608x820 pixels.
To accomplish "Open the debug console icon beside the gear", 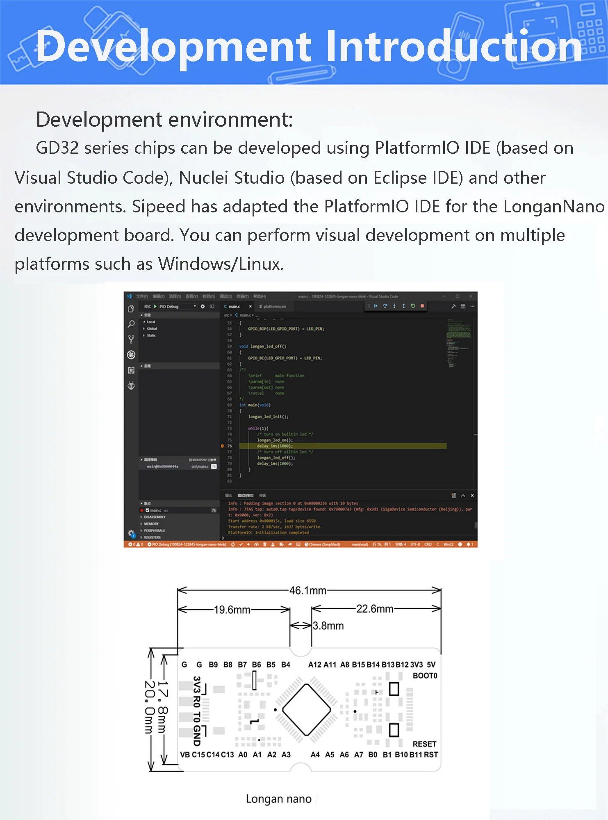I will click(212, 306).
